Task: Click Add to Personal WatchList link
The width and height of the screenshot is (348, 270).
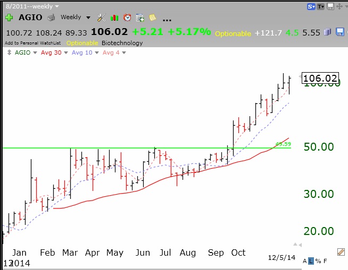Action: 32,43
